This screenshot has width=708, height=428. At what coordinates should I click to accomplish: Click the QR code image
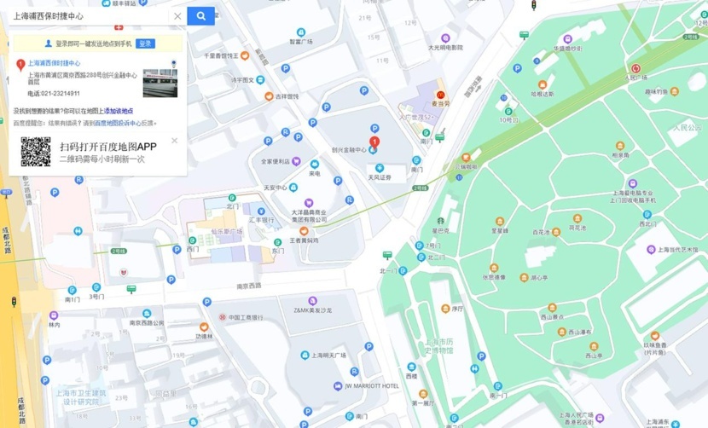pos(36,152)
